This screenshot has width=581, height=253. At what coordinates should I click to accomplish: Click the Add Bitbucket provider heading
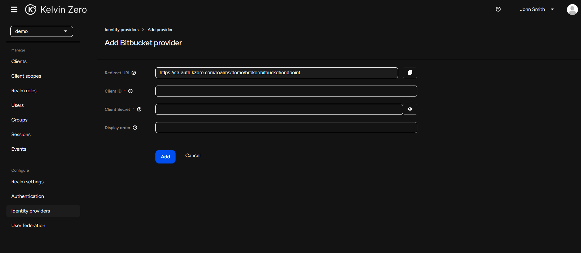pos(143,43)
